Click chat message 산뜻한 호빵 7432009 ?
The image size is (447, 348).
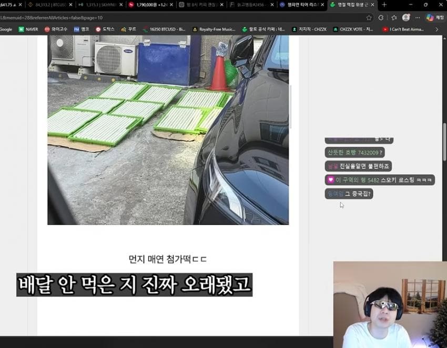tap(354, 153)
